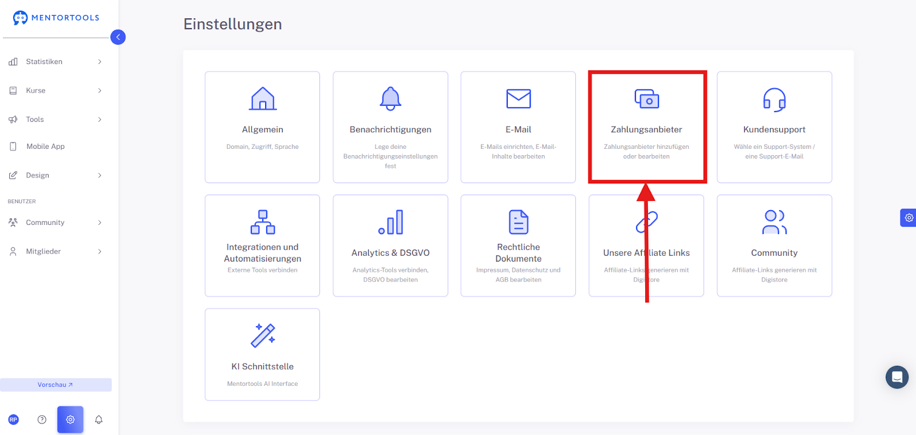The height and width of the screenshot is (435, 916).
Task: Expand the Statistiken menu chevron
Action: [100, 62]
